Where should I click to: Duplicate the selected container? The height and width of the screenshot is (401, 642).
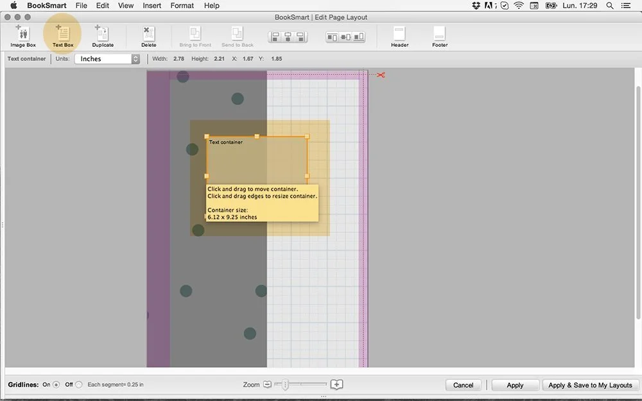[102, 36]
